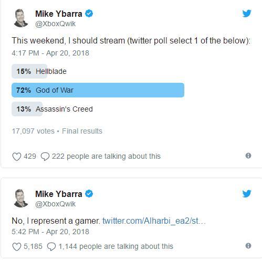Open Mike Ybarra's avatar in the second tweet
This screenshot has height=263, width=262.
(x=20, y=199)
